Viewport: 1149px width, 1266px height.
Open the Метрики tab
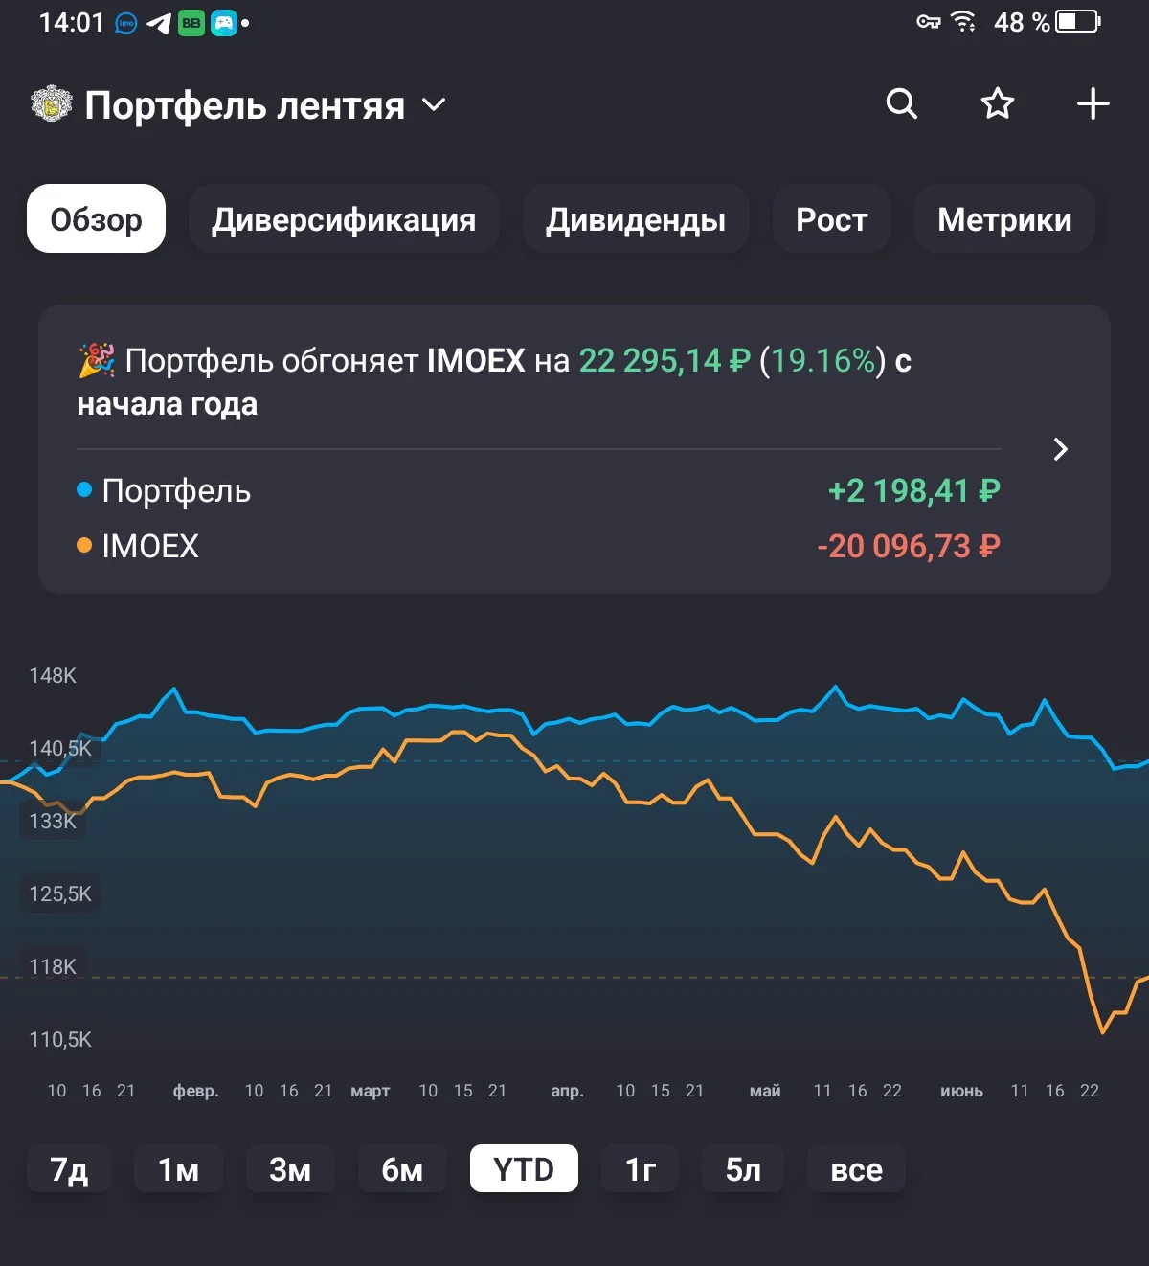[x=1004, y=219]
